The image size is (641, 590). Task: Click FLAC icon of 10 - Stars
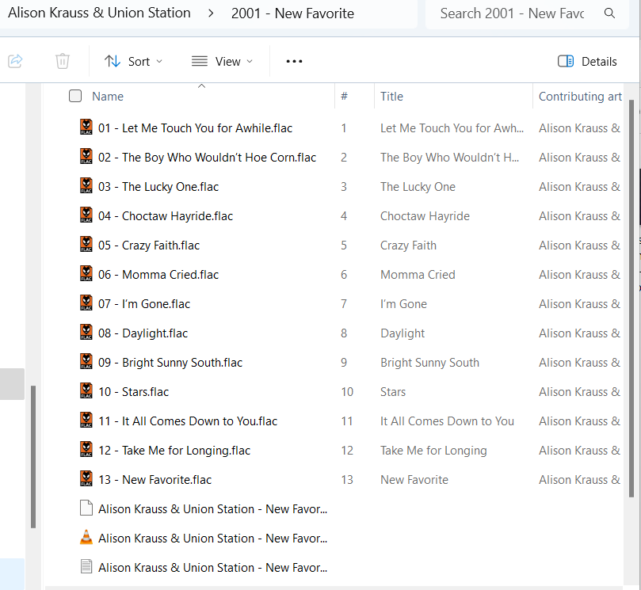click(x=86, y=391)
